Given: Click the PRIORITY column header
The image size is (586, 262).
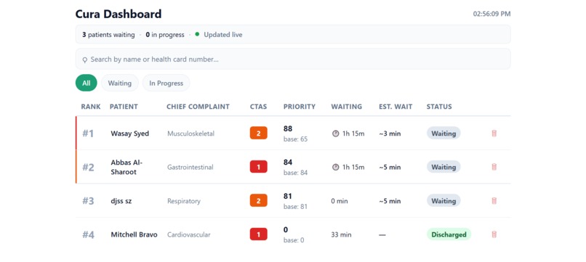Looking at the screenshot, I should 300,107.
